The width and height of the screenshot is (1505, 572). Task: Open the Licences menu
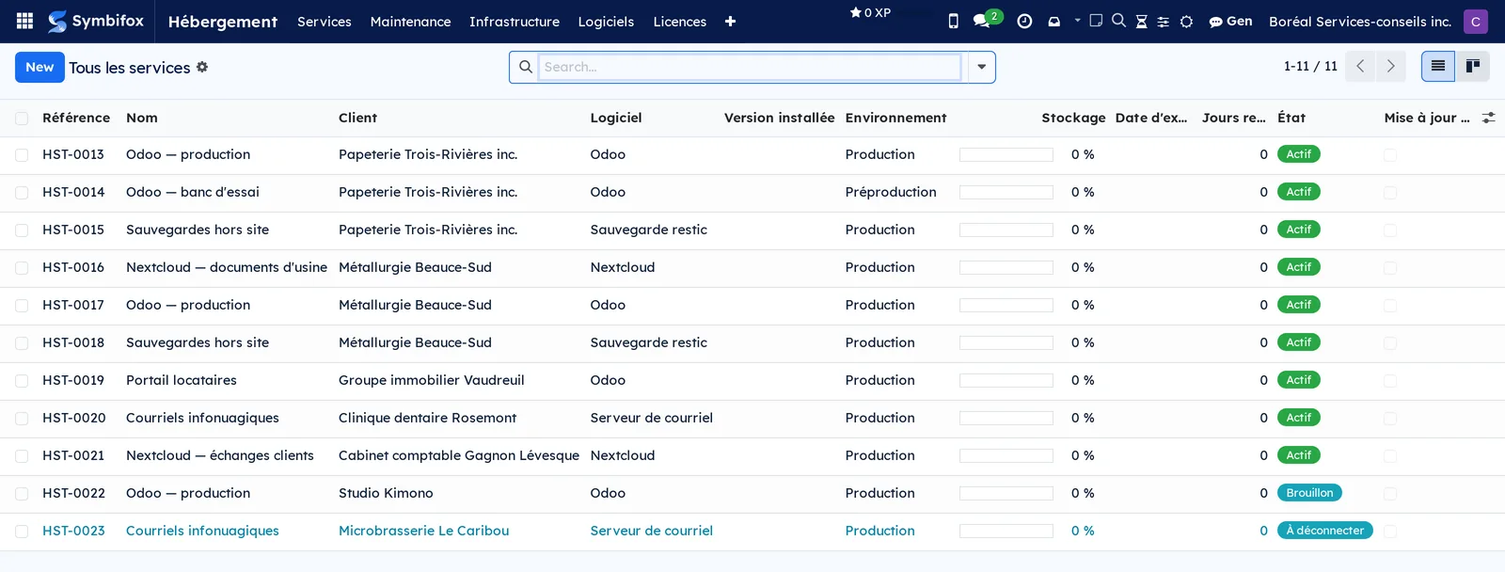pos(680,21)
